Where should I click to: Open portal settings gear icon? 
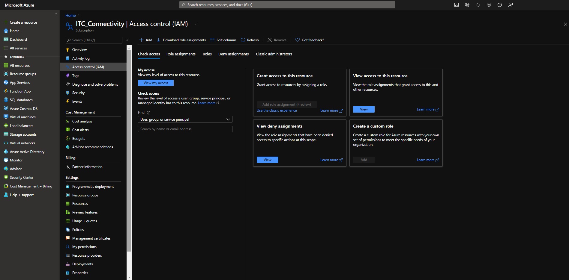[x=489, y=5]
